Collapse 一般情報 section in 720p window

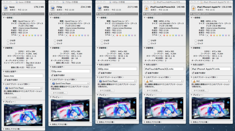[x=51, y=18]
